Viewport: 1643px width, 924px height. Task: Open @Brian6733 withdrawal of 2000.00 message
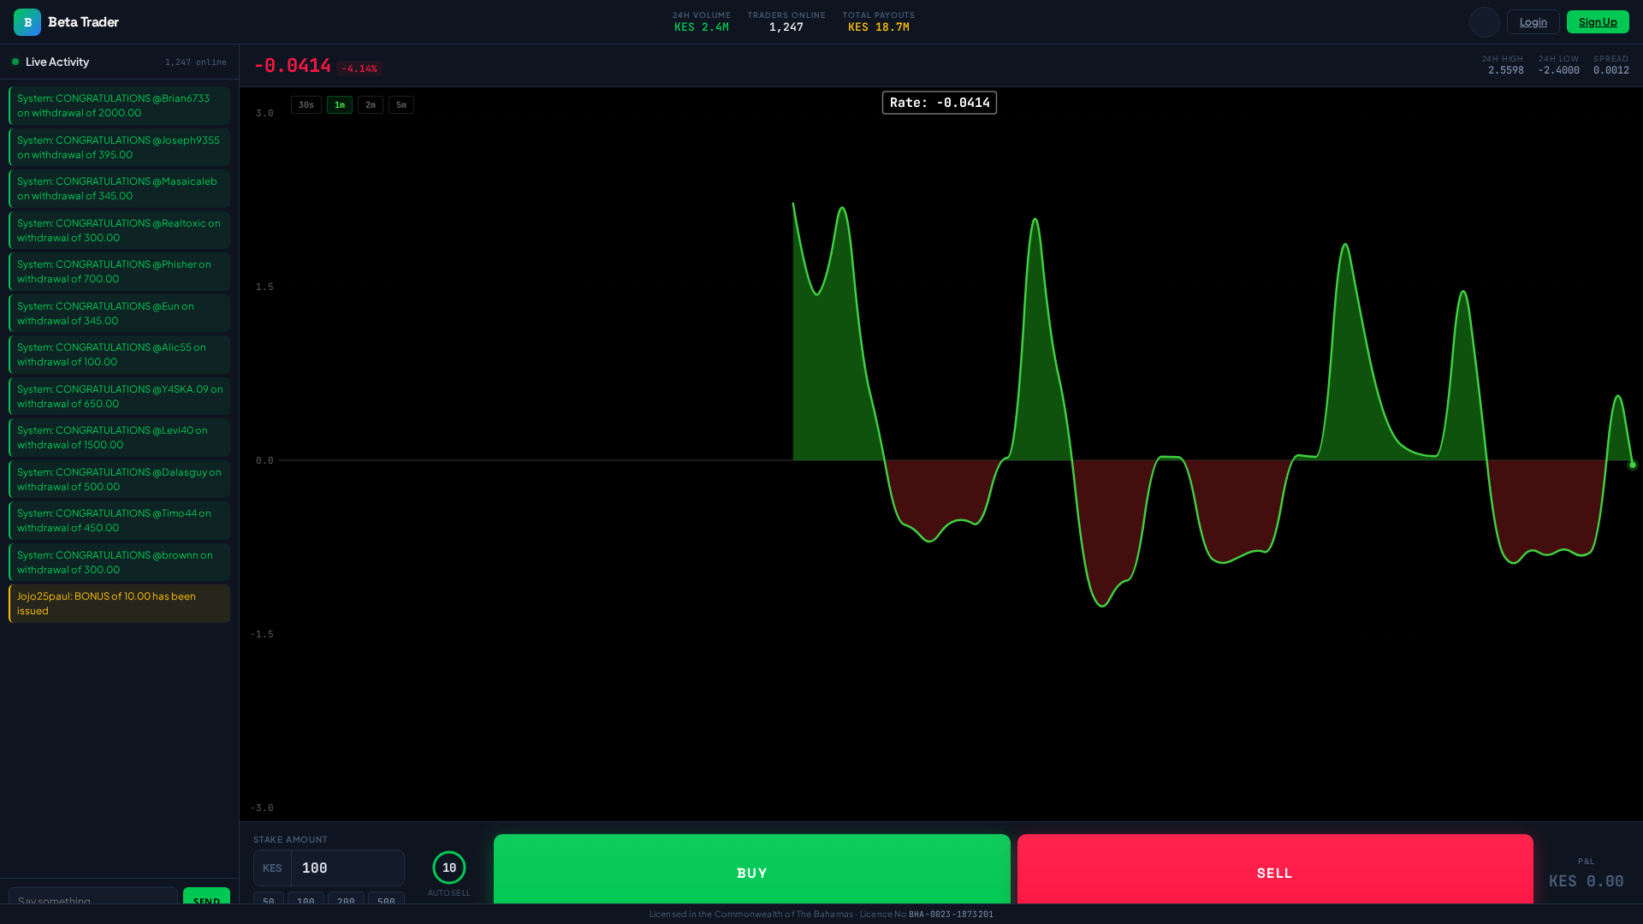[x=119, y=105]
